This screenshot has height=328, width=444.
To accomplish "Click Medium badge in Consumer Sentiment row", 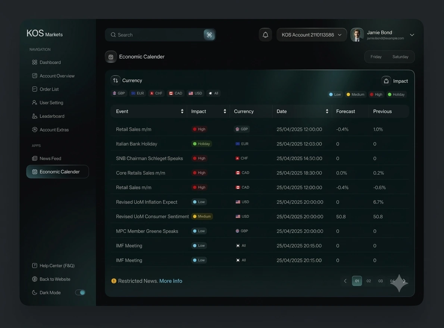I will 202,217.
